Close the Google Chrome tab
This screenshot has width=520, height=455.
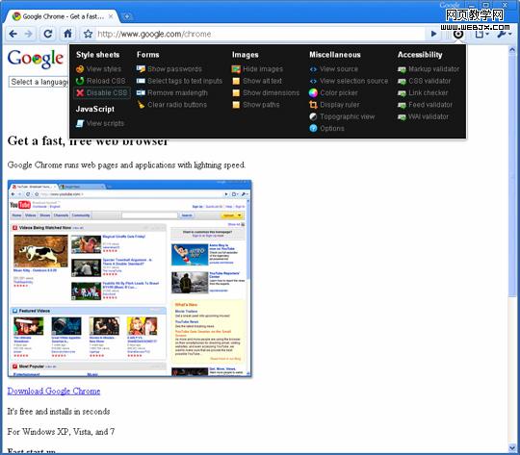[111, 16]
